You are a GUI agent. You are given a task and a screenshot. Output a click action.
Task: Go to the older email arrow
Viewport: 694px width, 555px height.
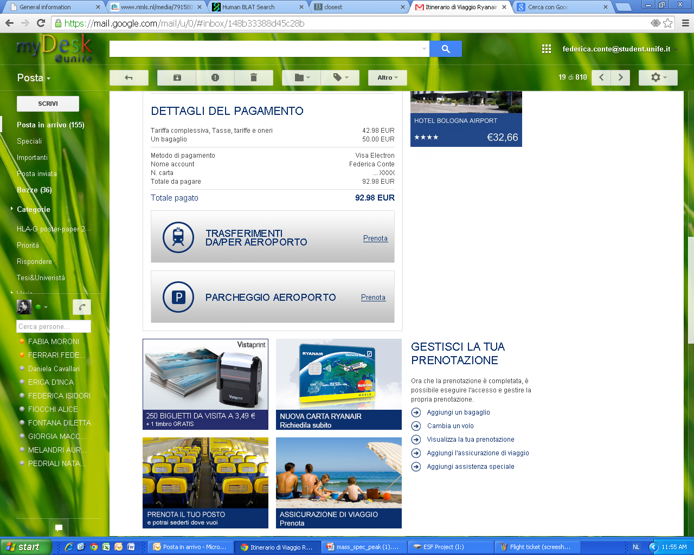621,78
